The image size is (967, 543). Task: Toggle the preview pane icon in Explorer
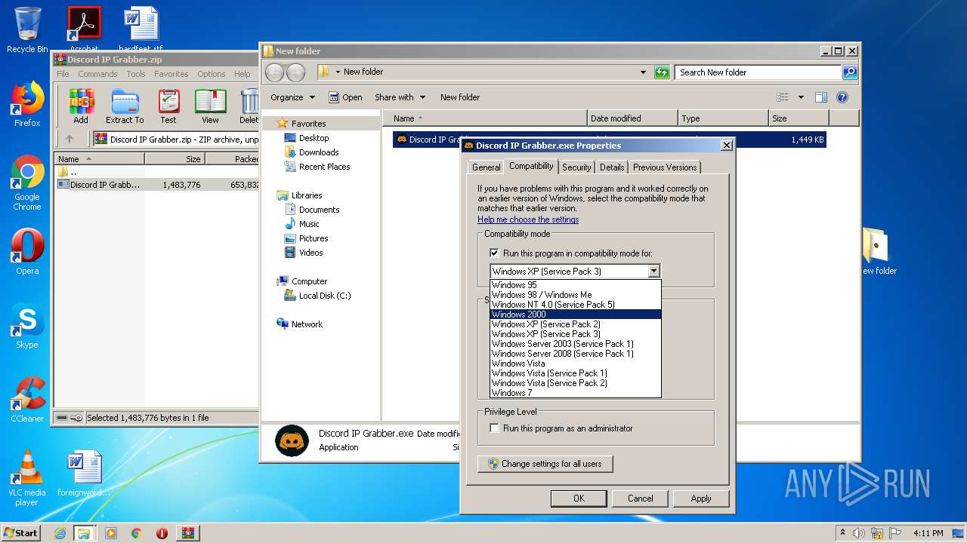tap(821, 97)
